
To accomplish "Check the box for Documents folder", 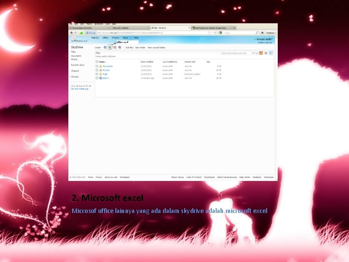I will [x=97, y=66].
